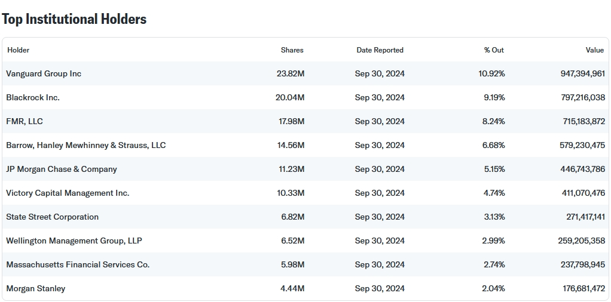Click the % Out column header
The width and height of the screenshot is (611, 302).
tap(494, 50)
